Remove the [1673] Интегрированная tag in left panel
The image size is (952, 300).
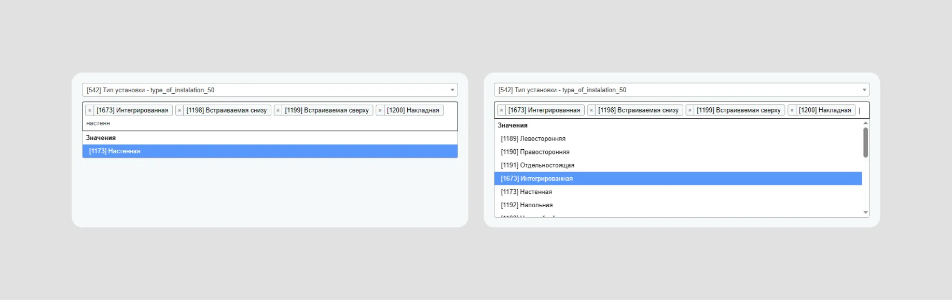coord(90,110)
